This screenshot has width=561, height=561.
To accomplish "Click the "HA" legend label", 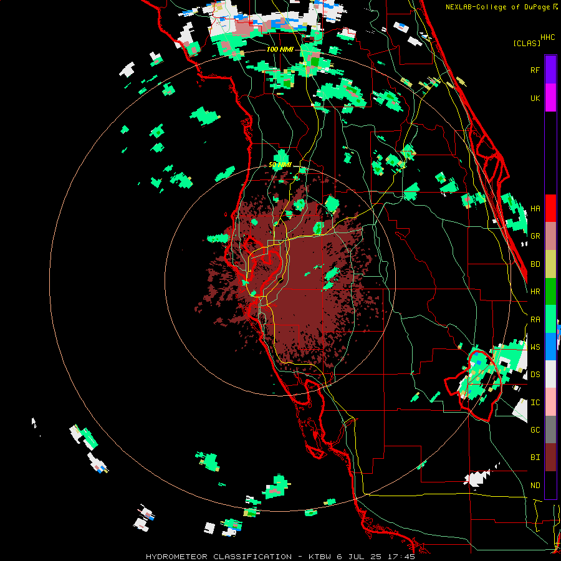I will tap(535, 209).
